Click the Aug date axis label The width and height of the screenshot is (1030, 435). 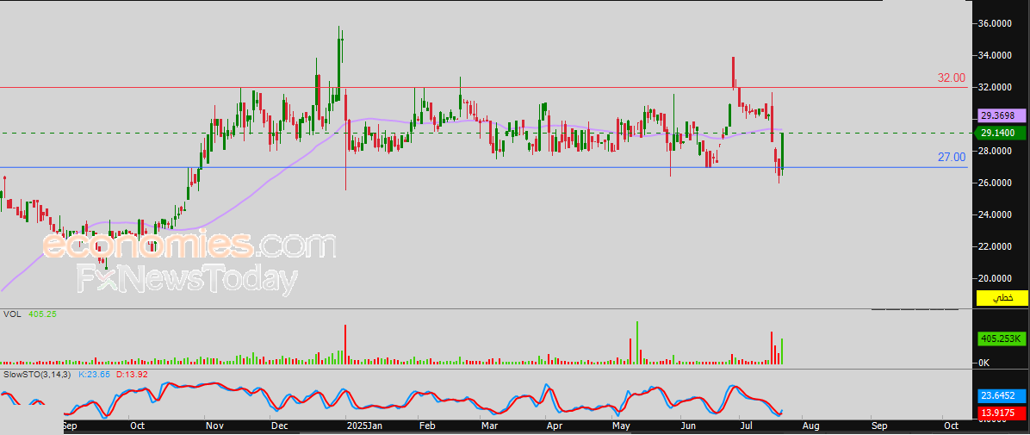tap(813, 426)
